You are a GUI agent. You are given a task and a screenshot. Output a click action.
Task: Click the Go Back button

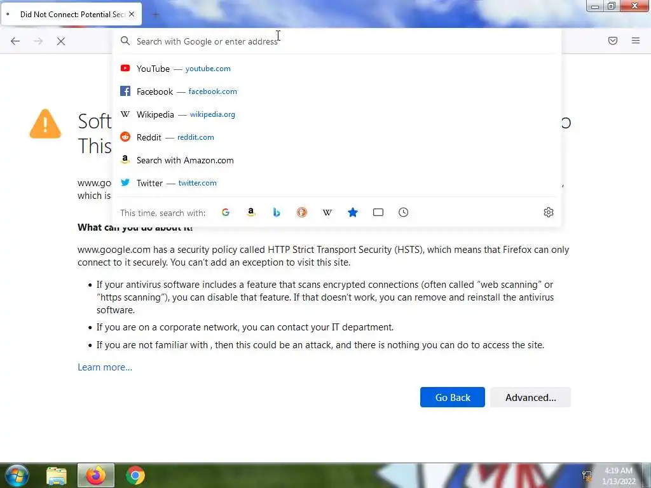453,397
